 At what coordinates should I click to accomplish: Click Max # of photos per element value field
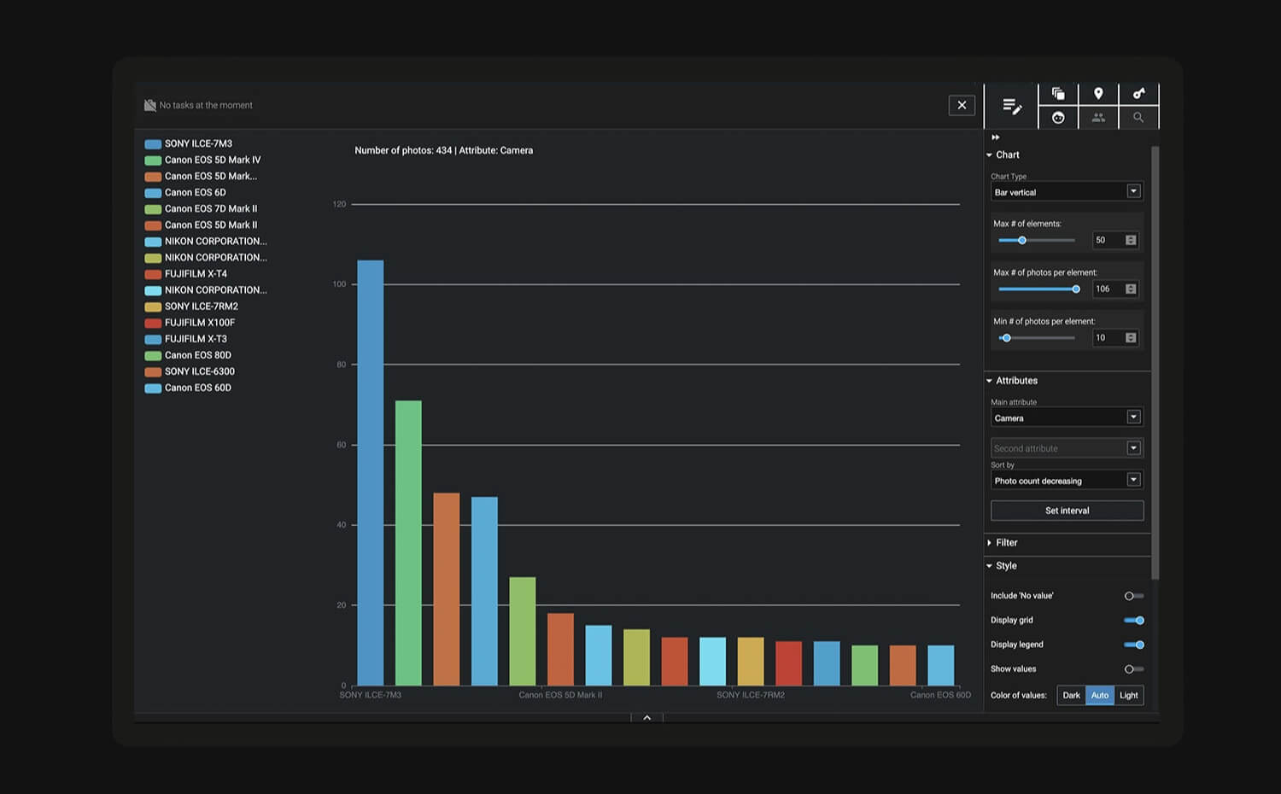coord(1108,289)
